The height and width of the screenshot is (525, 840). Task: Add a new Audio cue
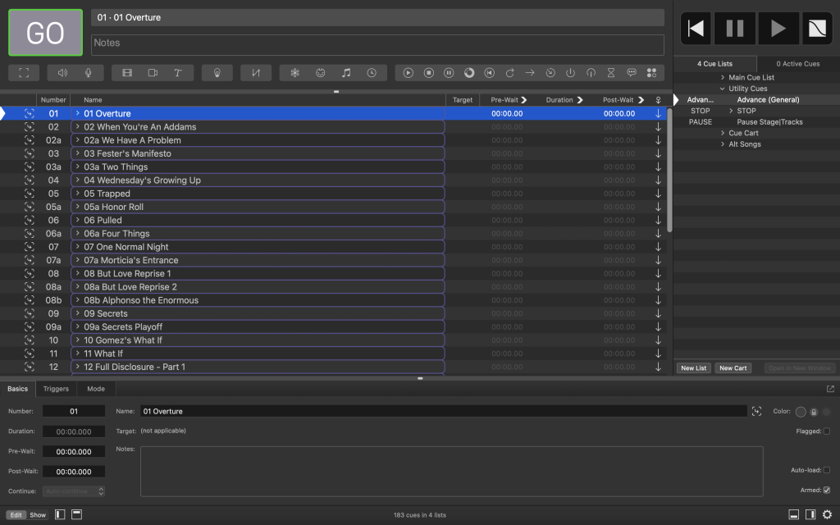(62, 73)
